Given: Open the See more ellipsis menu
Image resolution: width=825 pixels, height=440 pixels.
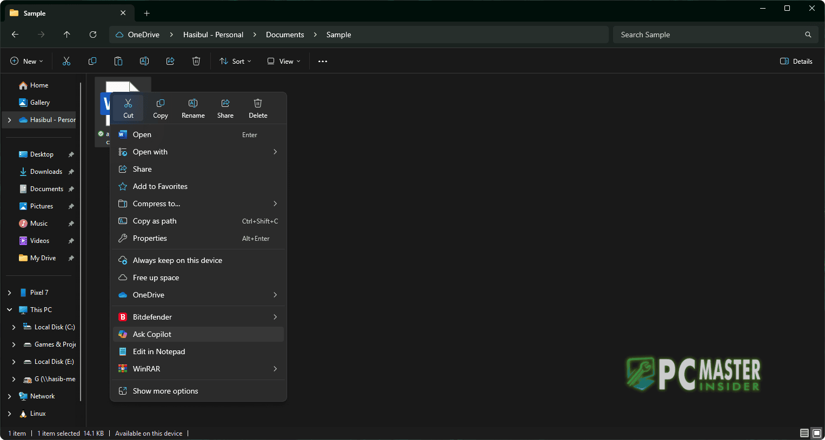Looking at the screenshot, I should click(x=323, y=62).
